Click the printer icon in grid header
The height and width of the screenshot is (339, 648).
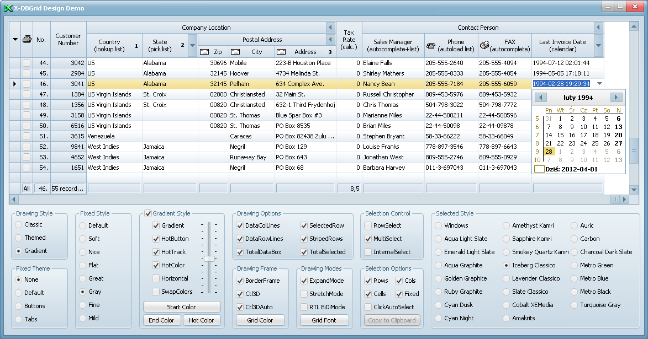[27, 39]
